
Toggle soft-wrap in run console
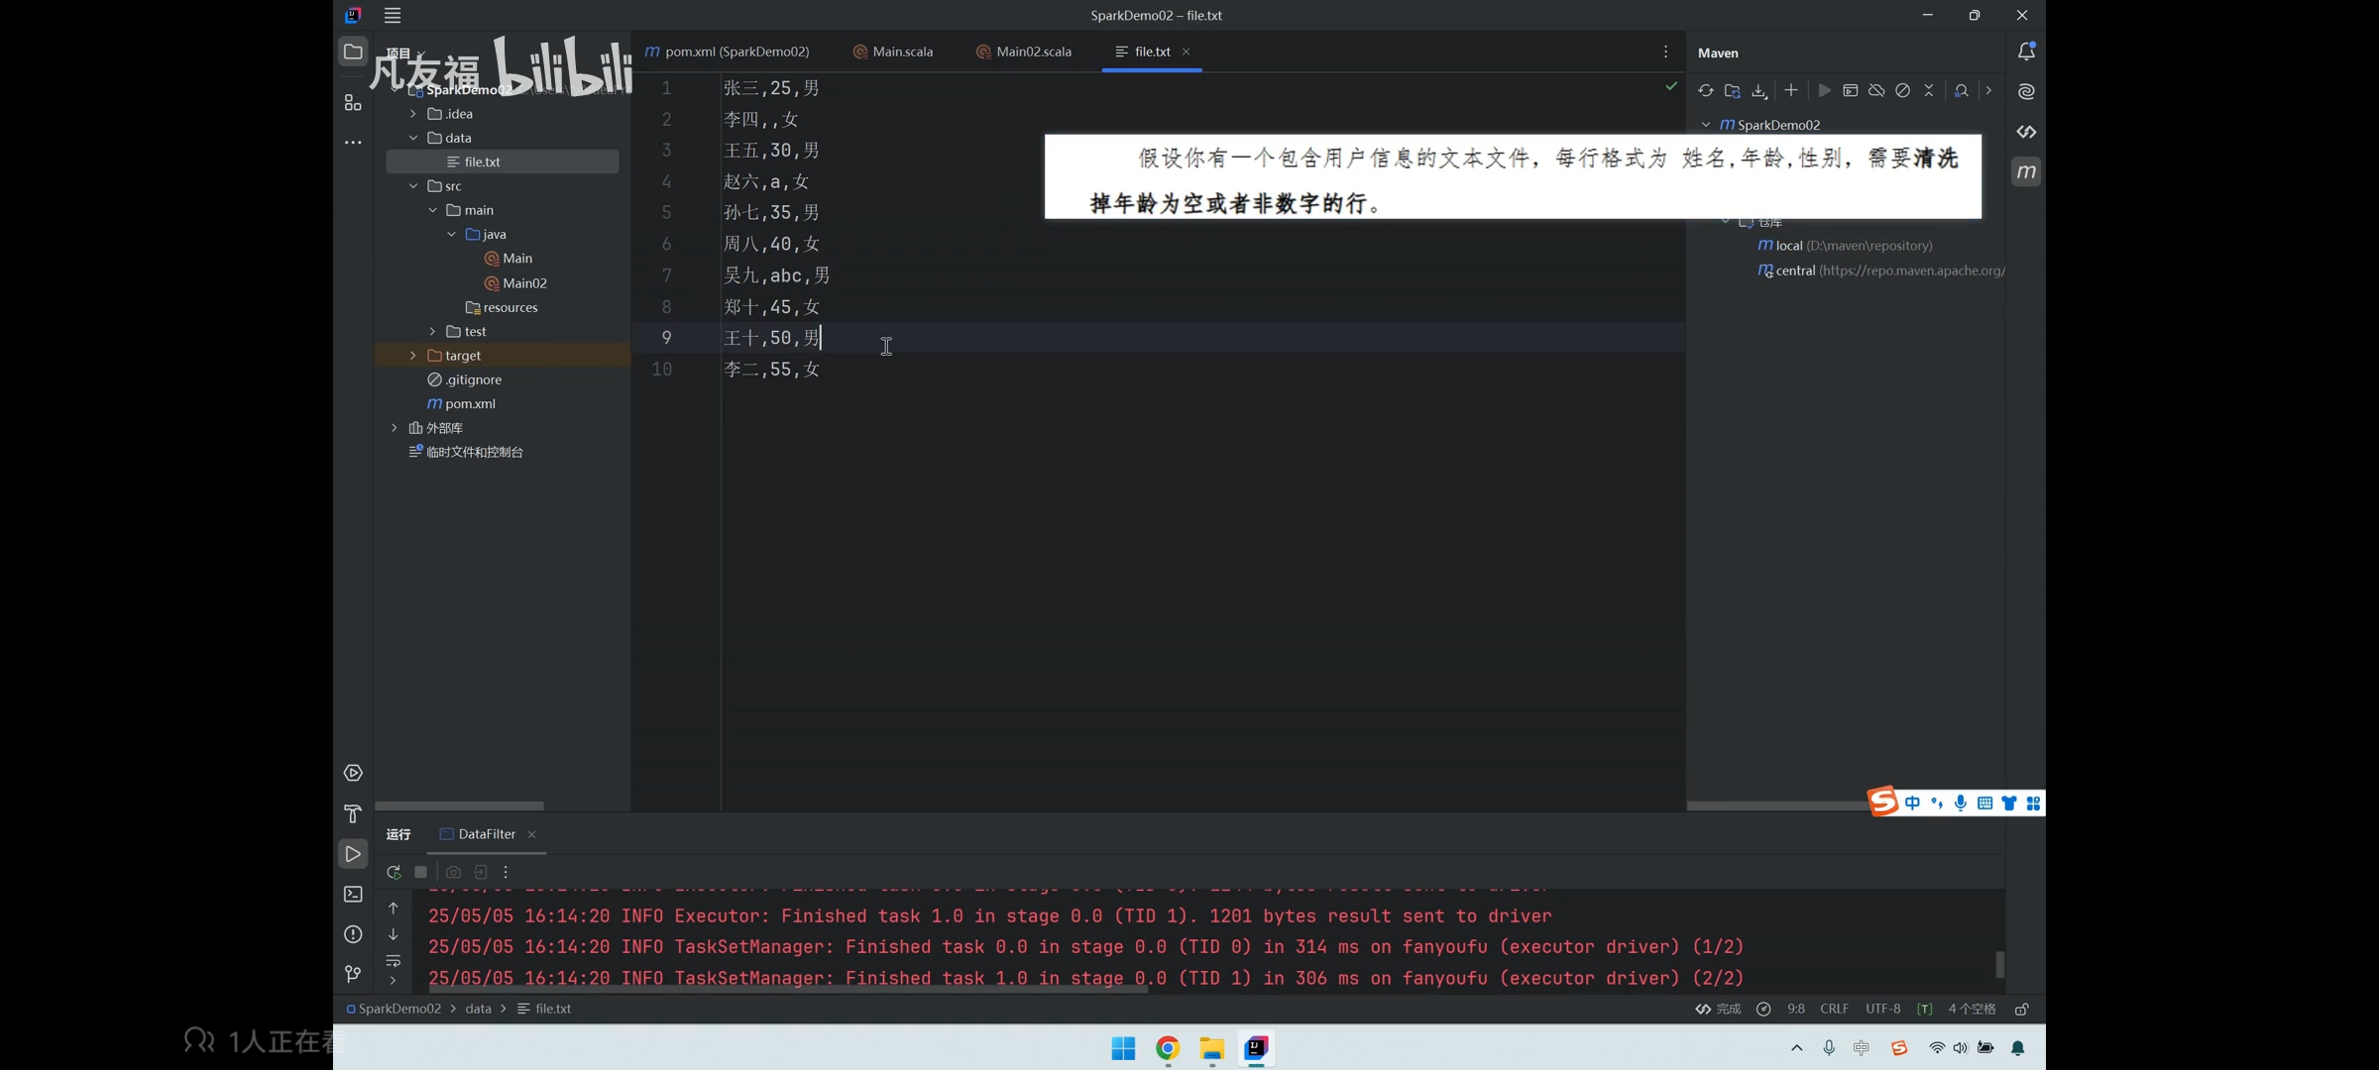(394, 960)
